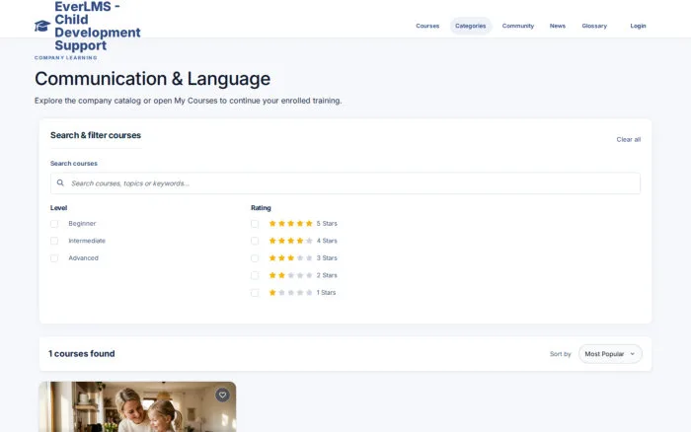Viewport: 691px width, 432px height.
Task: Click the '1 Stars' label
Action: pyautogui.click(x=326, y=292)
